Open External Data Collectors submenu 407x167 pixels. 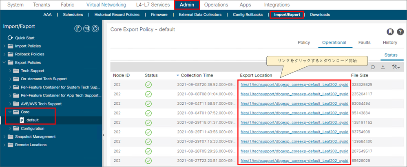(200, 15)
